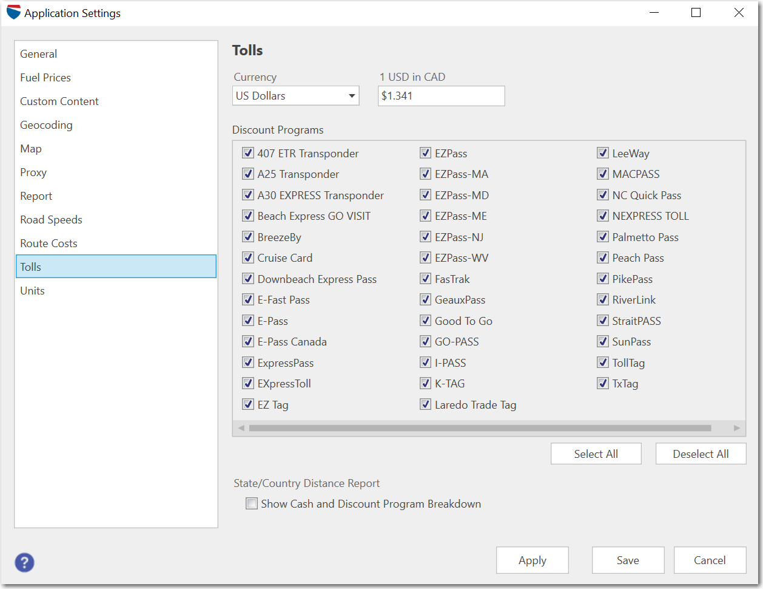
Task: Select the Tolls sidebar item
Action: pyautogui.click(x=116, y=267)
